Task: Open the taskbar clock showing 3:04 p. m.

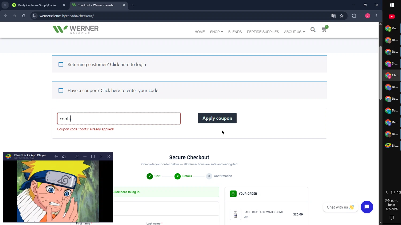Action: [x=392, y=205]
